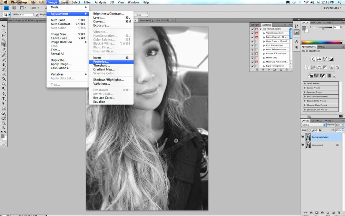Uncheck the Cast Shadow (type) action checkbox
Image resolution: width=345 pixels, height=216 pixels.
pos(253,45)
